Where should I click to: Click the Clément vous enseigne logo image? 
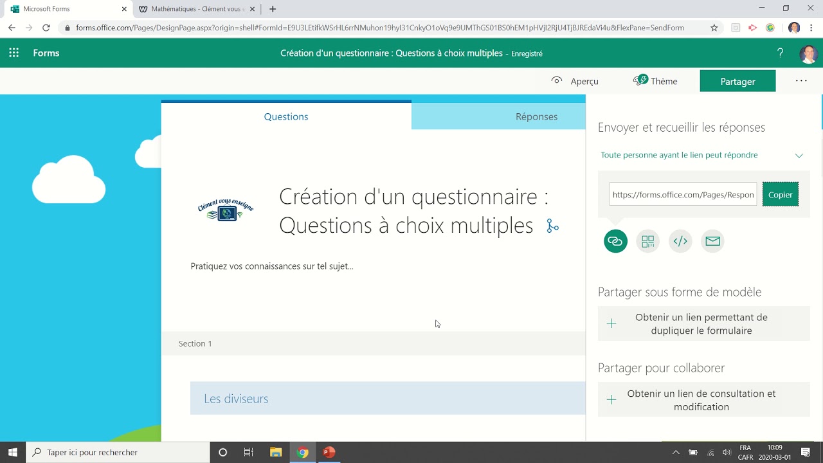click(x=226, y=210)
